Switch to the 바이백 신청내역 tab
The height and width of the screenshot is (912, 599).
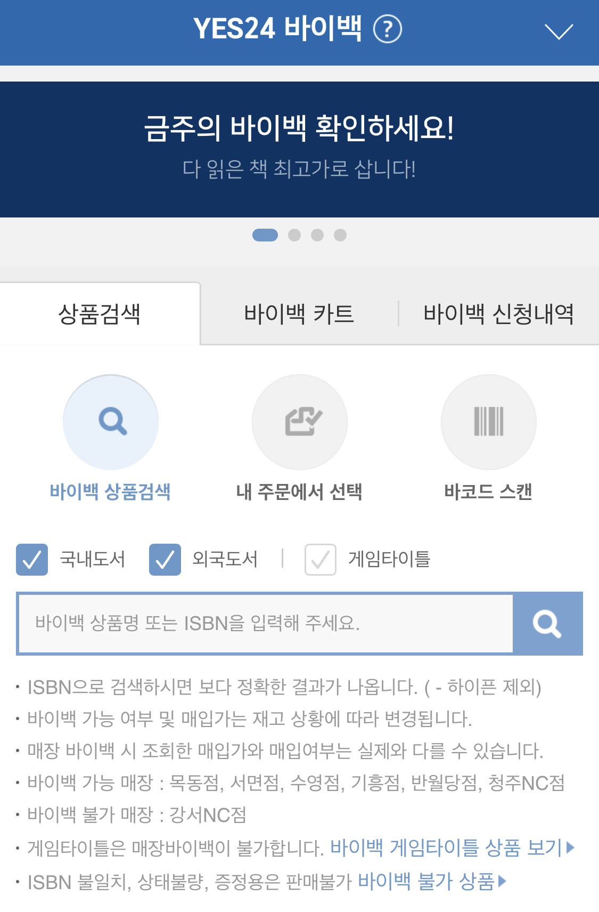[x=499, y=313]
